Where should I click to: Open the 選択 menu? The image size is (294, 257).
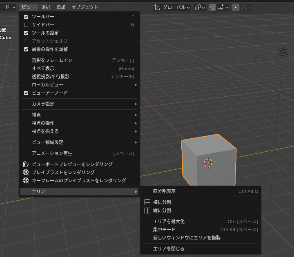[x=46, y=7]
